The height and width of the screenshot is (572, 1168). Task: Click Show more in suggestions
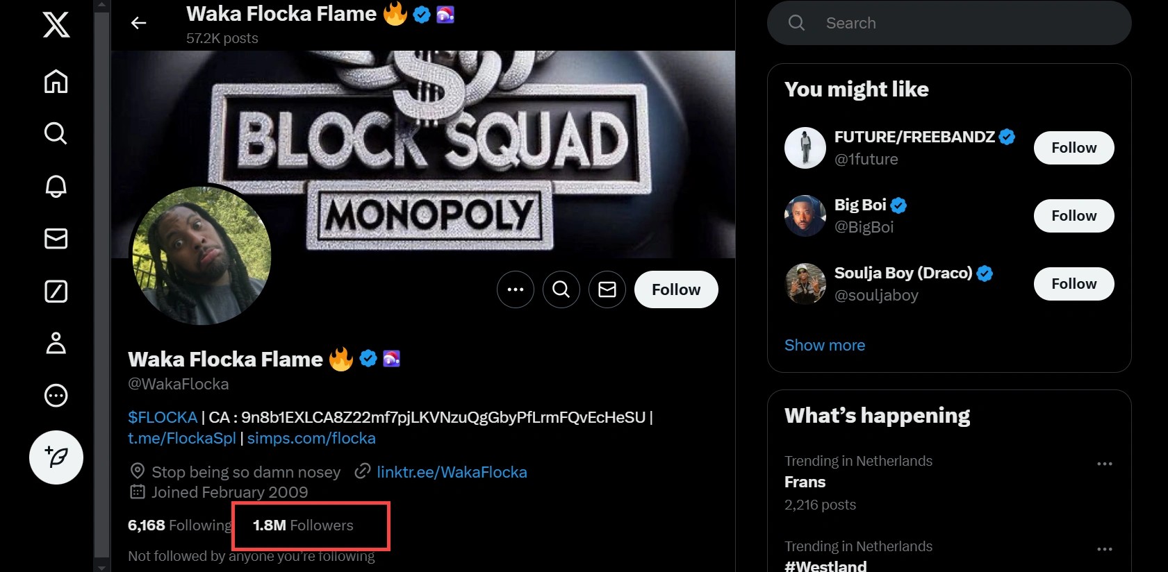pos(825,345)
